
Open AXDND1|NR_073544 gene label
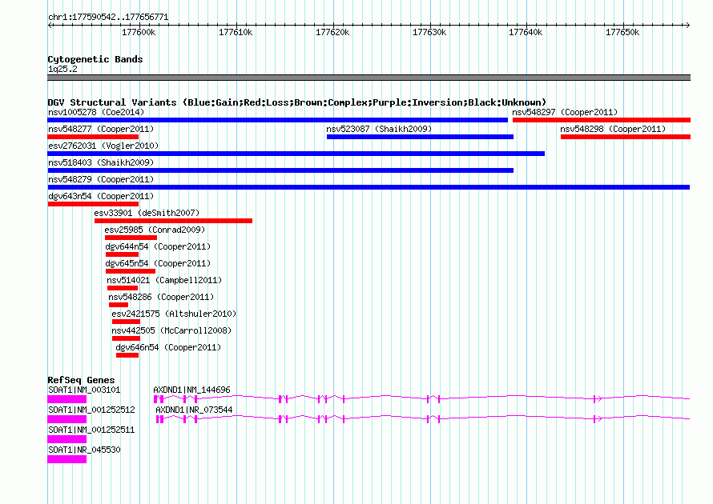click(194, 410)
